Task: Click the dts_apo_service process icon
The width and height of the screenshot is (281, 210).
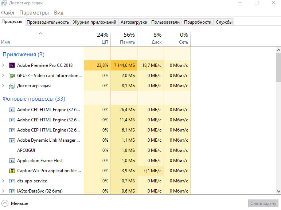Action: pyautogui.click(x=12, y=181)
